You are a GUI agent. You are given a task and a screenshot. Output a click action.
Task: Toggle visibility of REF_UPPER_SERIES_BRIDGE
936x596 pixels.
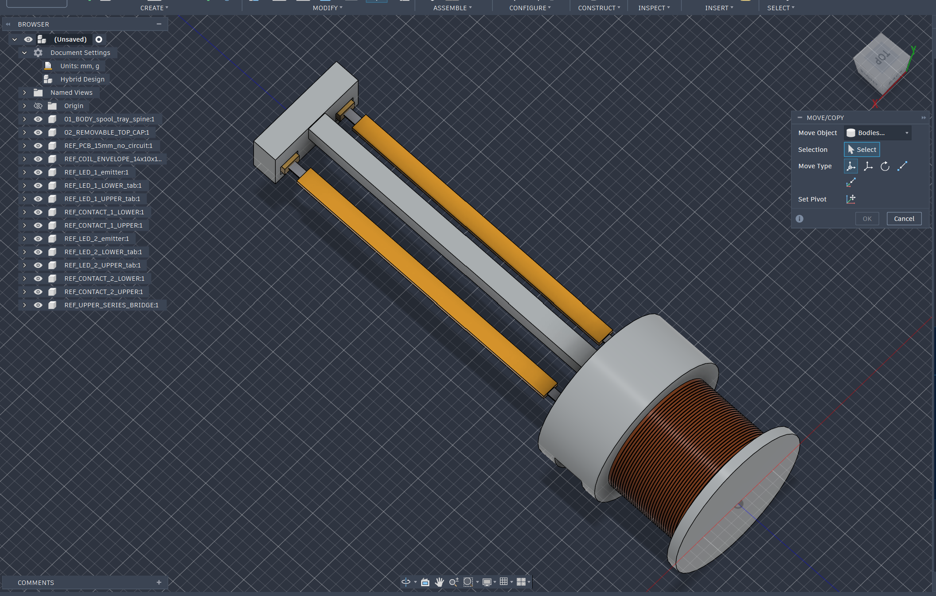tap(38, 305)
